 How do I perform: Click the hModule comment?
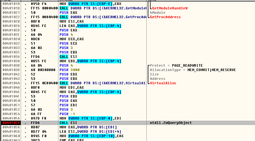(x=158, y=12)
